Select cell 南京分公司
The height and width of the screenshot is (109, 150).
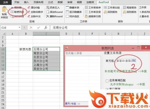pos(46,53)
